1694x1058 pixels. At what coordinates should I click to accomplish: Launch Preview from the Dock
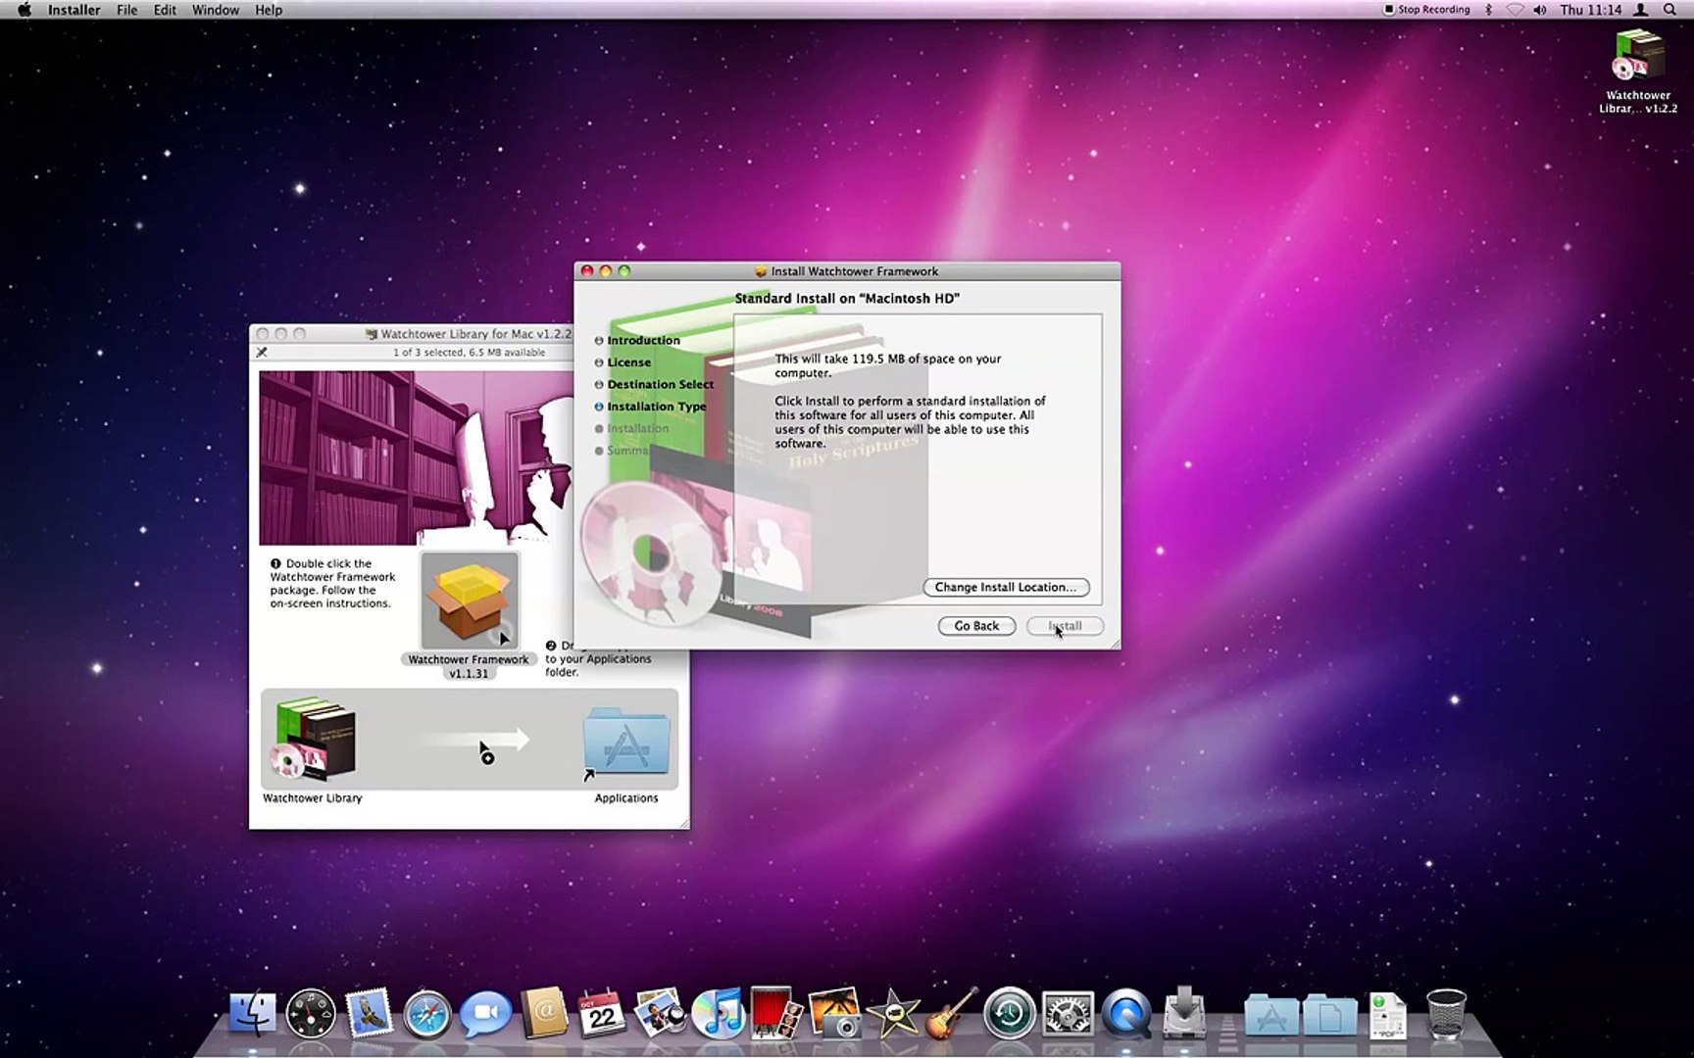tap(660, 1013)
